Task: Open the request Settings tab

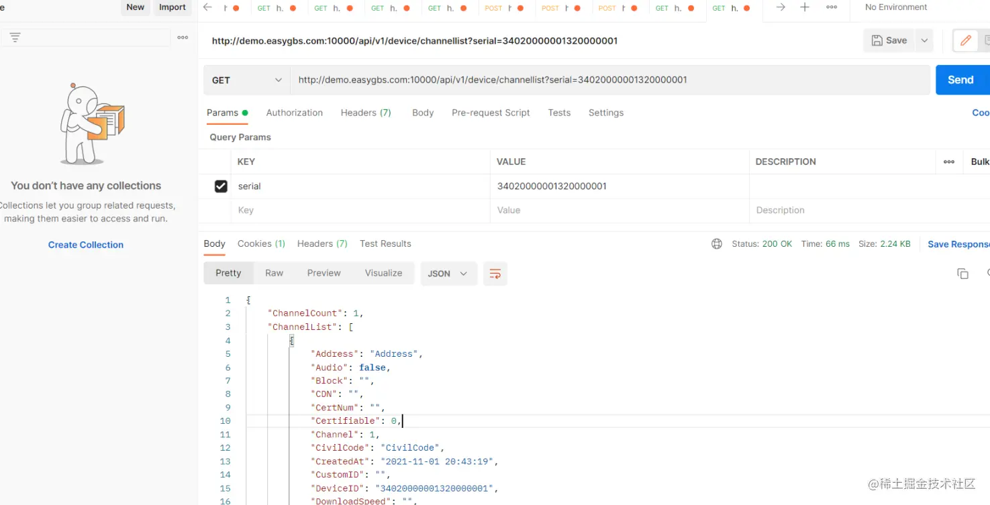Action: pos(606,113)
